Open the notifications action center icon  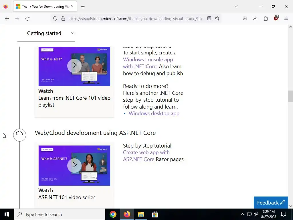(x=284, y=214)
